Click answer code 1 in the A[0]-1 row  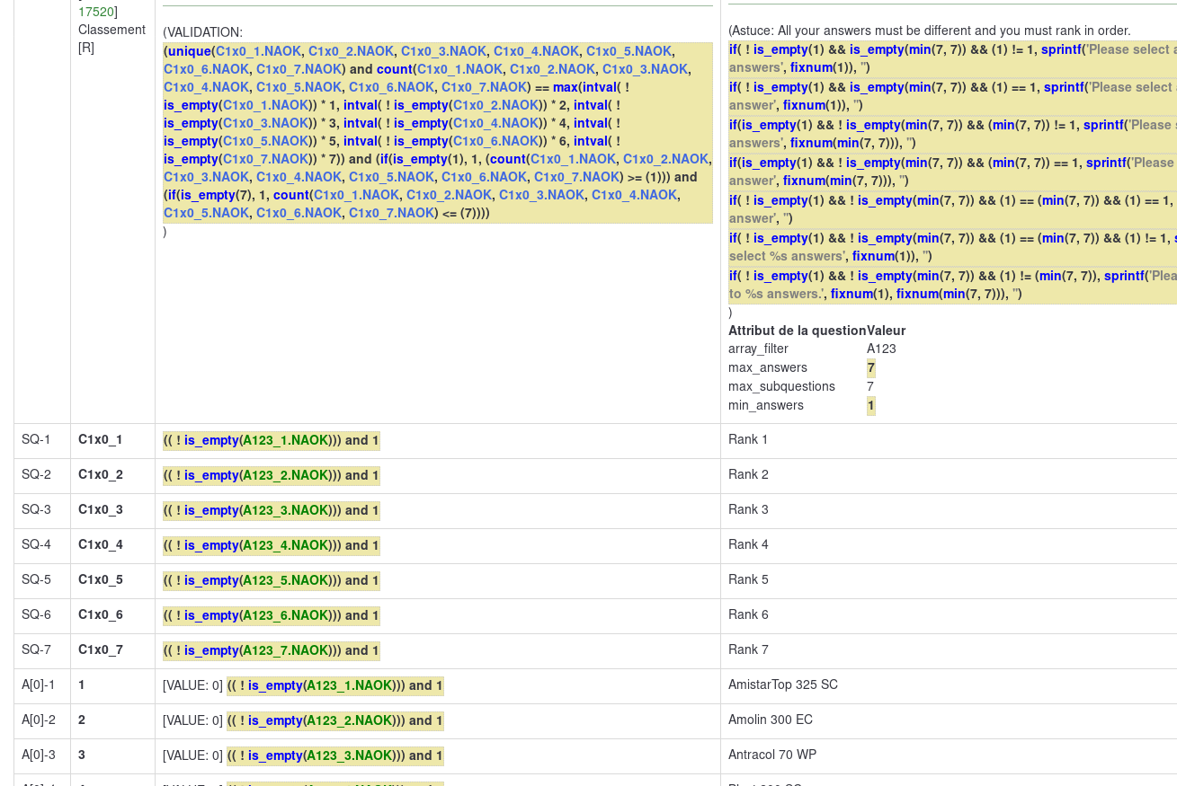tap(82, 684)
